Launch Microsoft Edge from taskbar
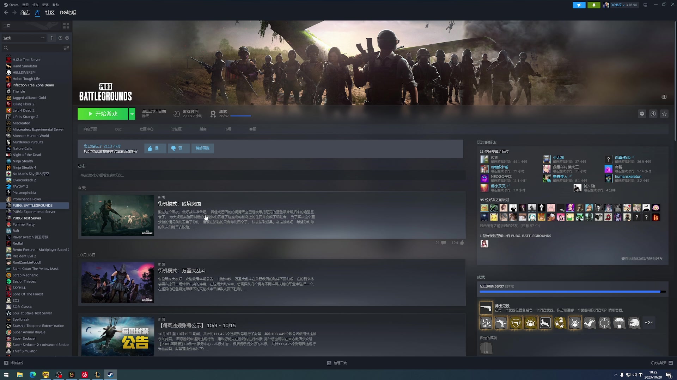The height and width of the screenshot is (380, 677). coord(33,375)
